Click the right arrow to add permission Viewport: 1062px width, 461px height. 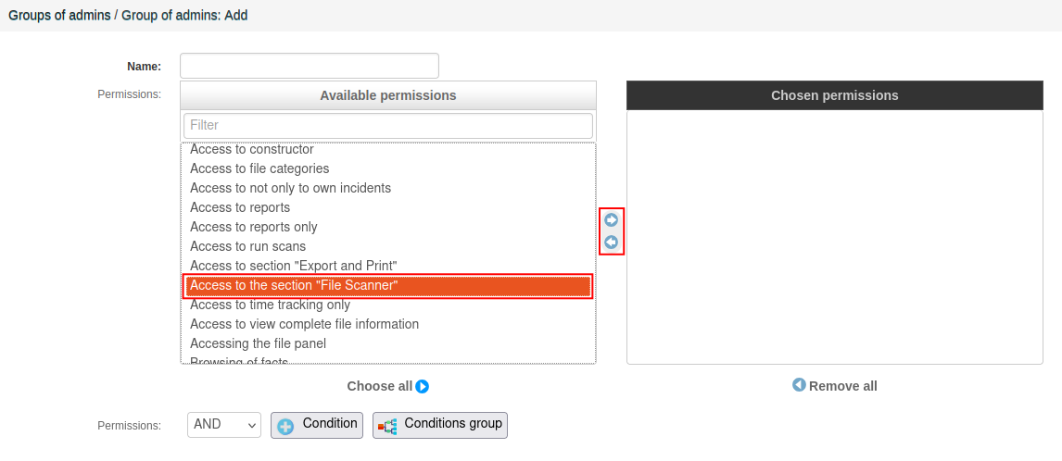[x=612, y=220]
